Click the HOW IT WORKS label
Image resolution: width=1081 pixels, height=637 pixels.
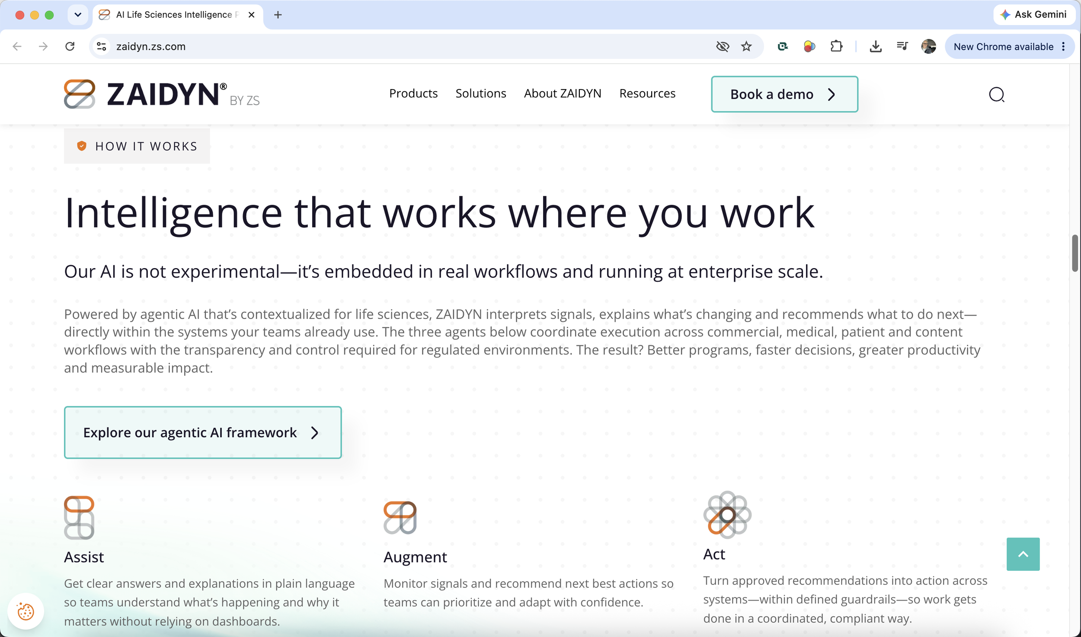tap(146, 146)
